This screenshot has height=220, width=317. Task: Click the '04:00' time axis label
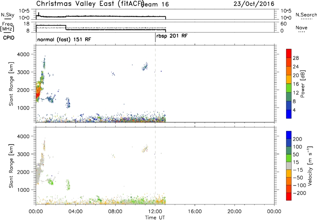75,212
